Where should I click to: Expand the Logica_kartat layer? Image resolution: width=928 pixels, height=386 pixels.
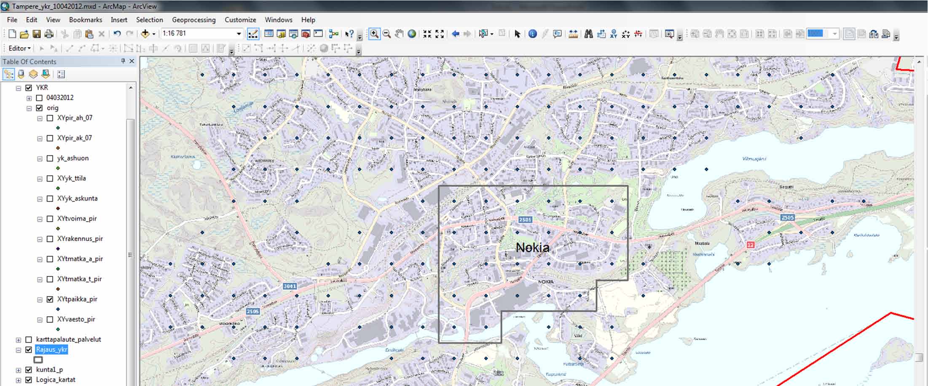(19, 381)
